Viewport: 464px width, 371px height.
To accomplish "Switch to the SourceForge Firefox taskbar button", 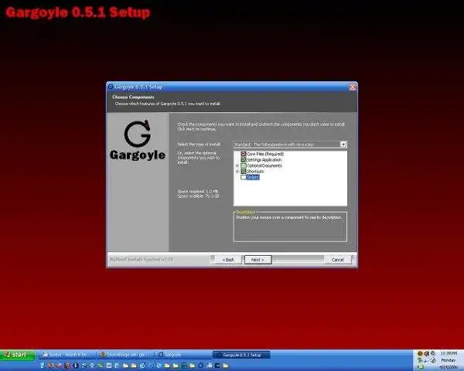I will [126, 355].
